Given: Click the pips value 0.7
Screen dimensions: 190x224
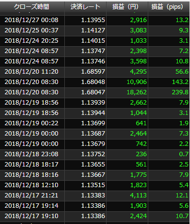Looking at the screenshot, I should (184, 154).
